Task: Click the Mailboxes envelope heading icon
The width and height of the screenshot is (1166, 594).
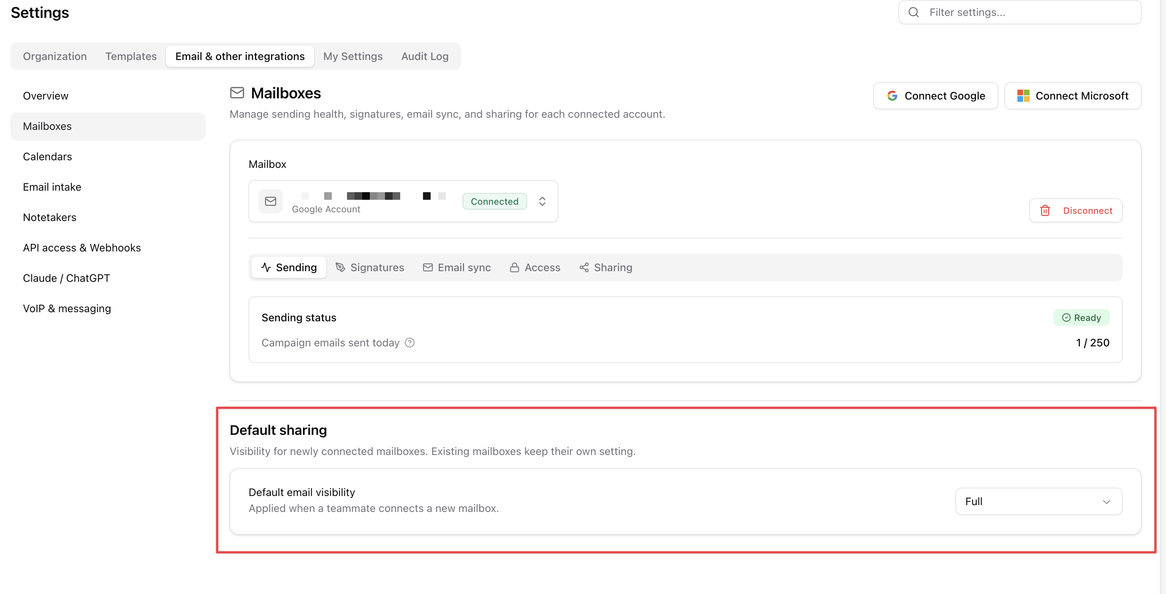Action: [x=237, y=93]
